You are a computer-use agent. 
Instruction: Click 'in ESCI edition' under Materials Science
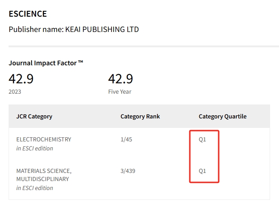(x=35, y=188)
